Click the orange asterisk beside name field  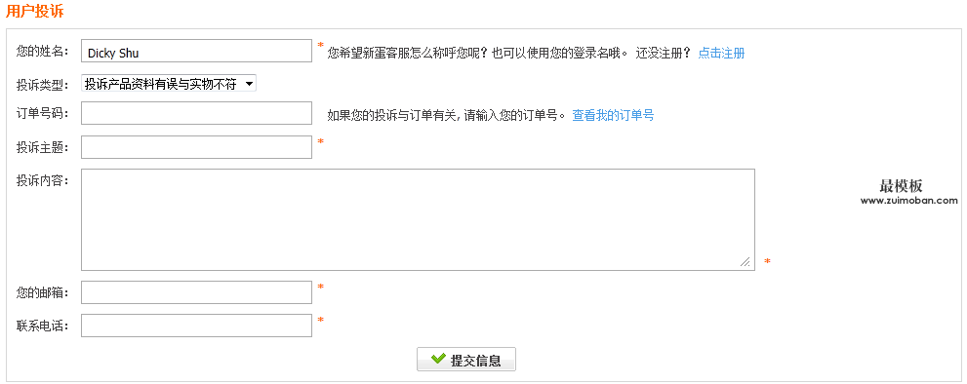tap(320, 46)
